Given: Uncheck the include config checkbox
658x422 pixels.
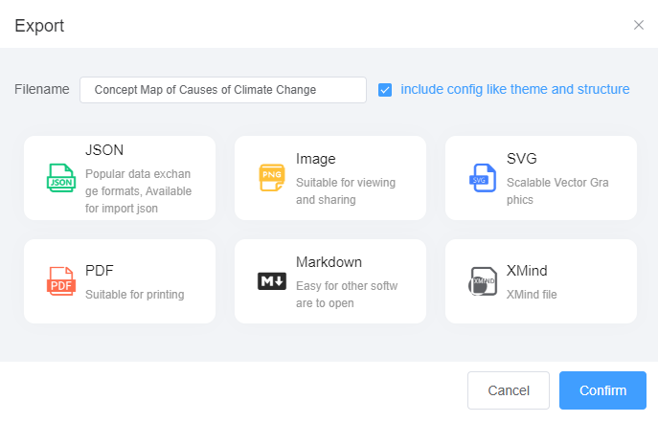Looking at the screenshot, I should point(385,90).
